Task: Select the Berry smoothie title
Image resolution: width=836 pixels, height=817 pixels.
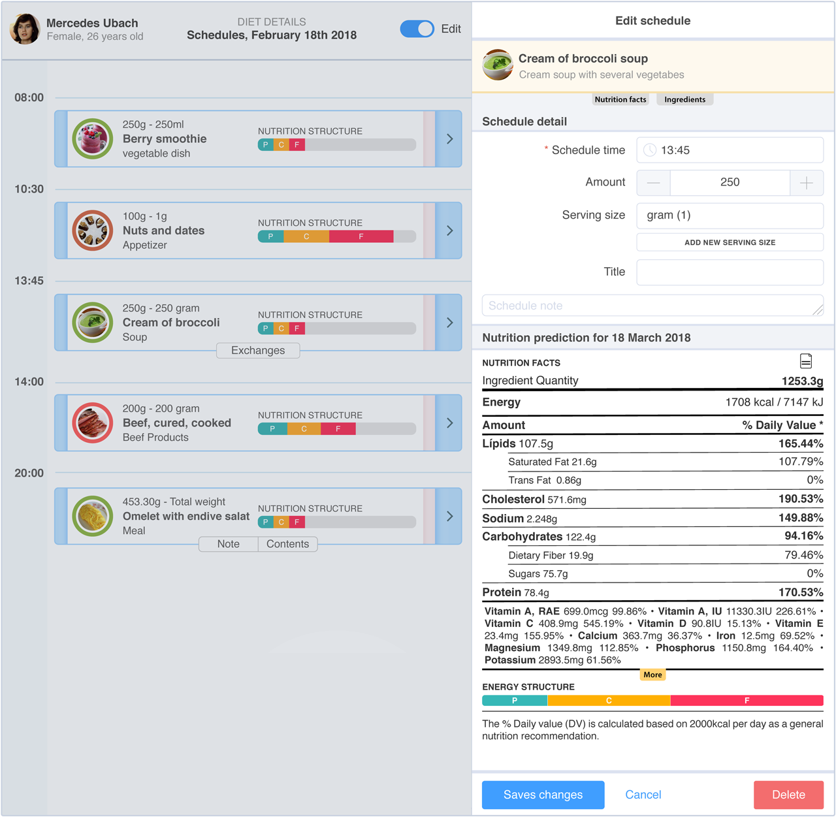Action: point(165,139)
